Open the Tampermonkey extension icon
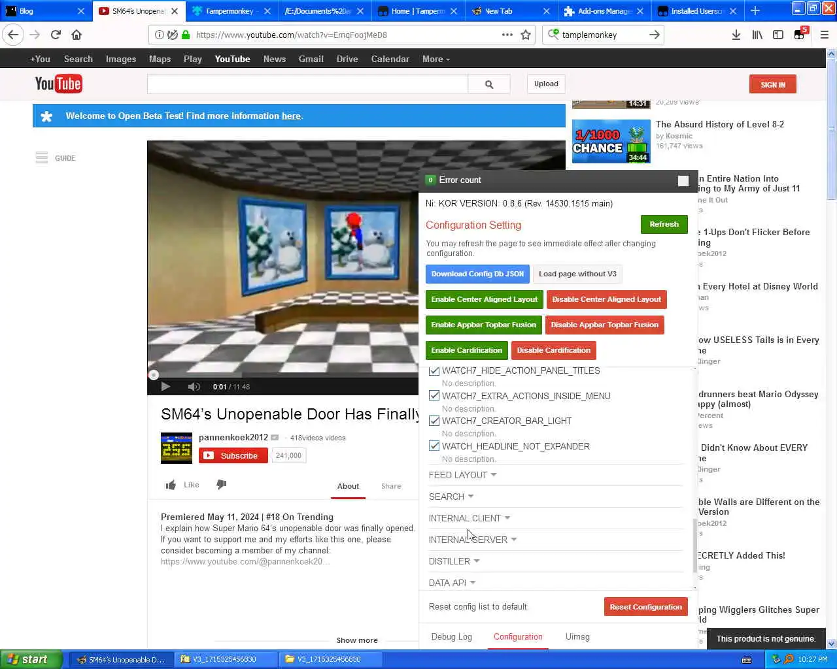This screenshot has height=669, width=837. click(800, 35)
